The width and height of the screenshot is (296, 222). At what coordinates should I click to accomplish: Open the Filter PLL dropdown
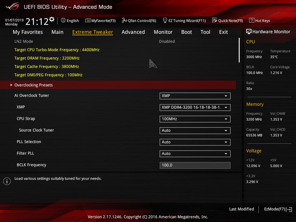tap(195, 154)
